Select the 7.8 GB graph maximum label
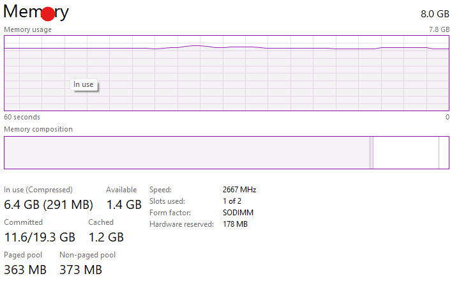Image resolution: width=452 pixels, height=283 pixels. (x=439, y=29)
